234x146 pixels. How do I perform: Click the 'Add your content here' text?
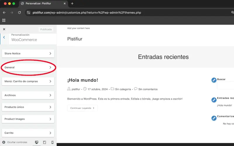(78, 28)
